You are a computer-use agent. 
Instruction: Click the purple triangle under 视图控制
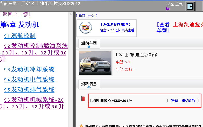[168, 9]
